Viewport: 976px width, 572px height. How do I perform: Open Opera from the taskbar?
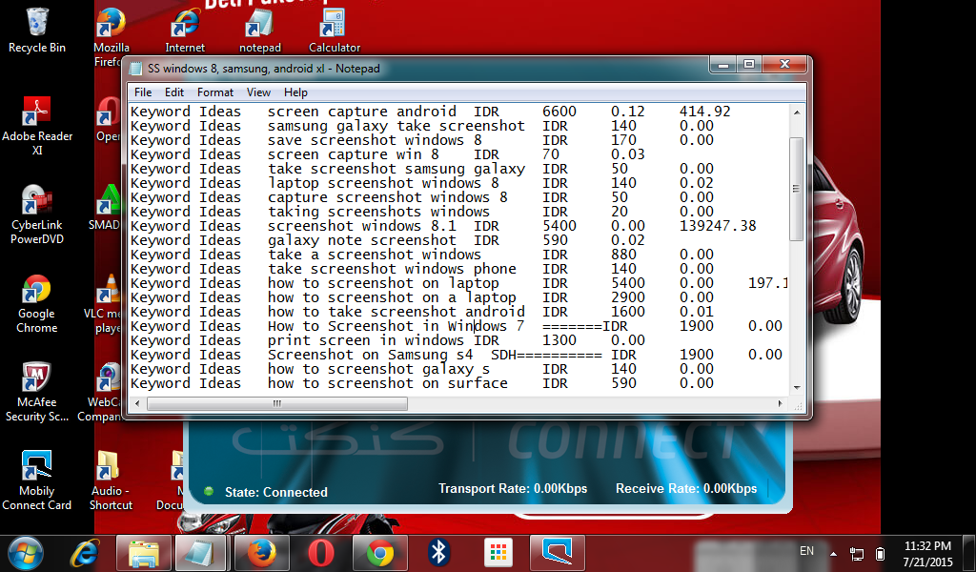point(320,553)
